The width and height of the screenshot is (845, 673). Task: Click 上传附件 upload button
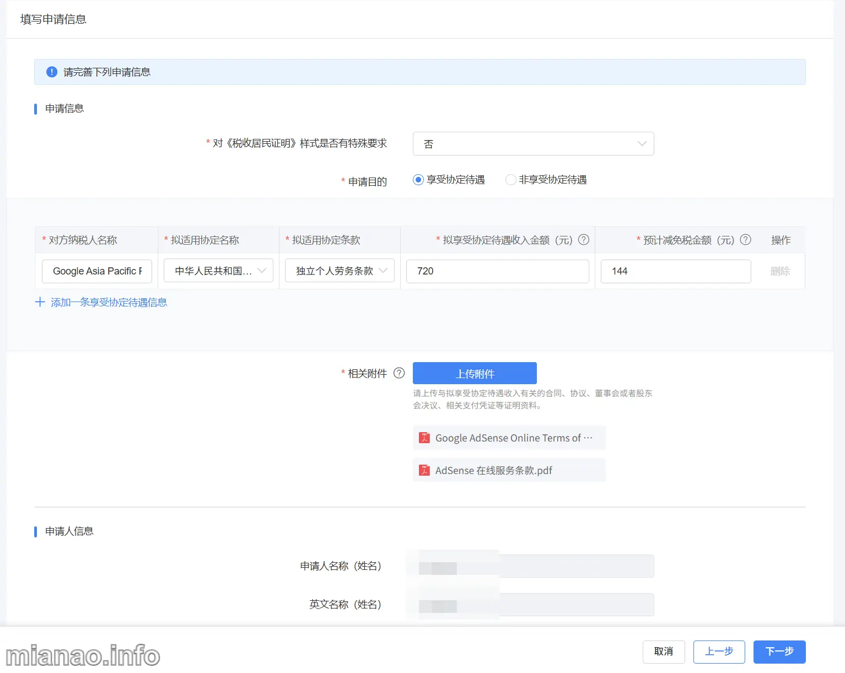475,373
